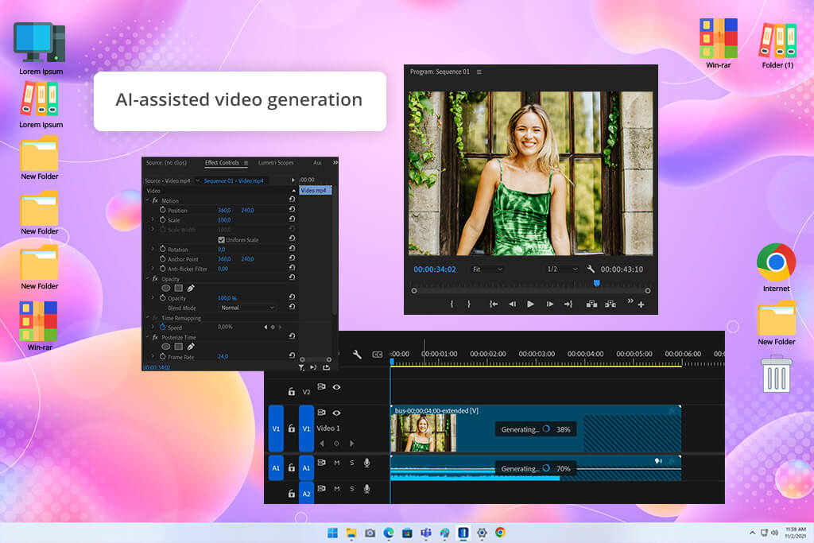
Task: Toggle the V1 track lock
Action: click(292, 429)
